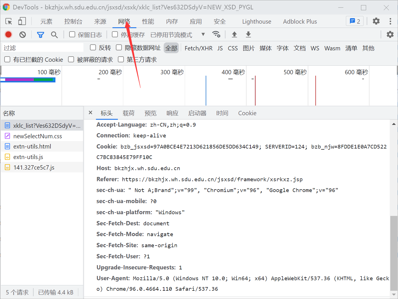Open the DevTools three-dot customize menu
The height and width of the screenshot is (299, 398).
tap(390, 21)
